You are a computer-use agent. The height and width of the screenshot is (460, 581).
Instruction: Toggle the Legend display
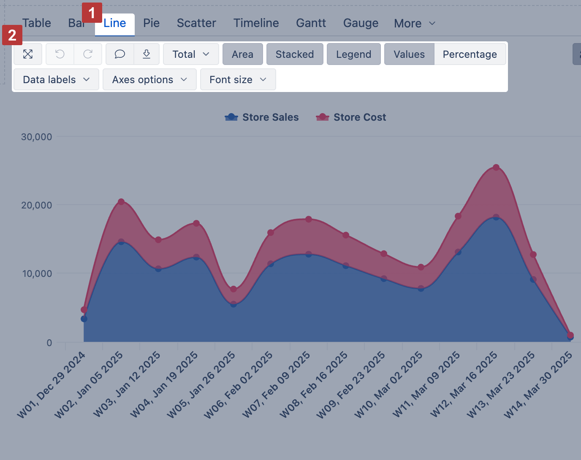pyautogui.click(x=353, y=54)
